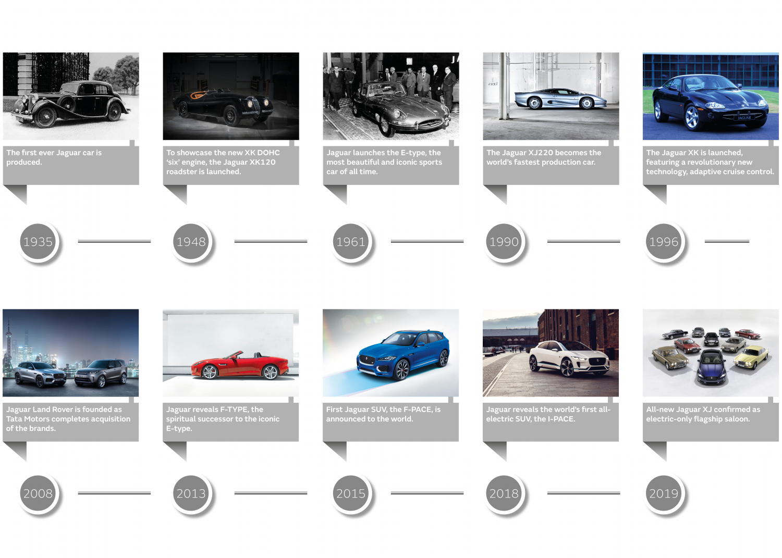The image size is (782, 558).
Task: Select the 1948 timeline circle
Action: (191, 242)
